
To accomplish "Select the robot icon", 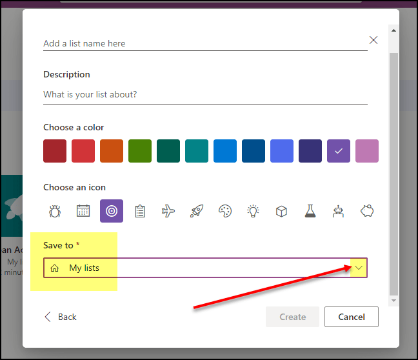I will pos(339,211).
